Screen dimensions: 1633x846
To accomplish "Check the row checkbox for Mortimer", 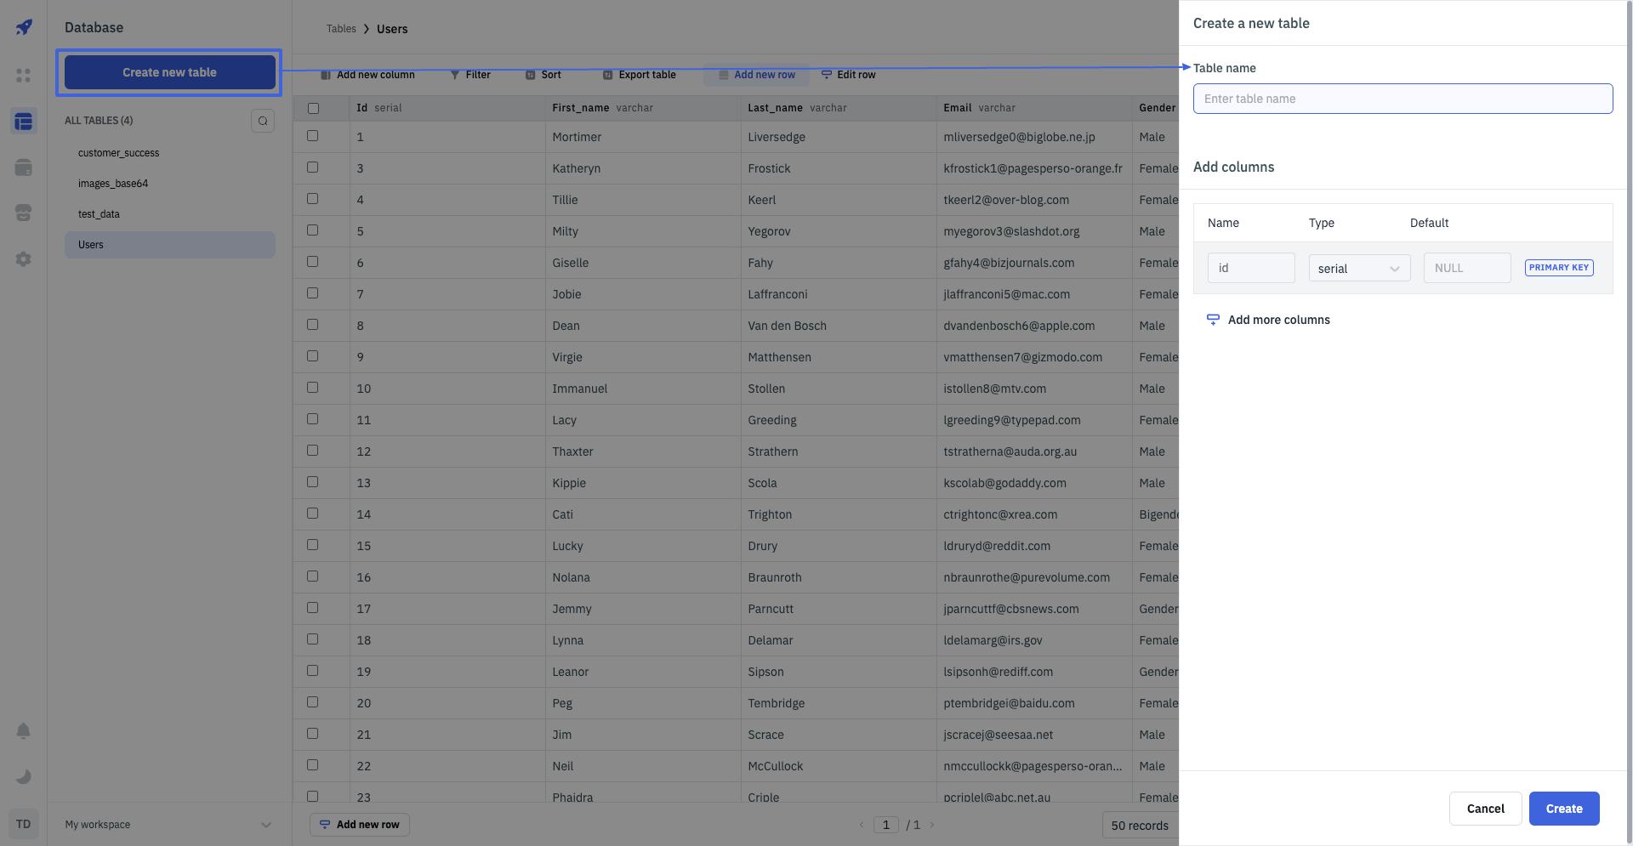I will (x=313, y=136).
